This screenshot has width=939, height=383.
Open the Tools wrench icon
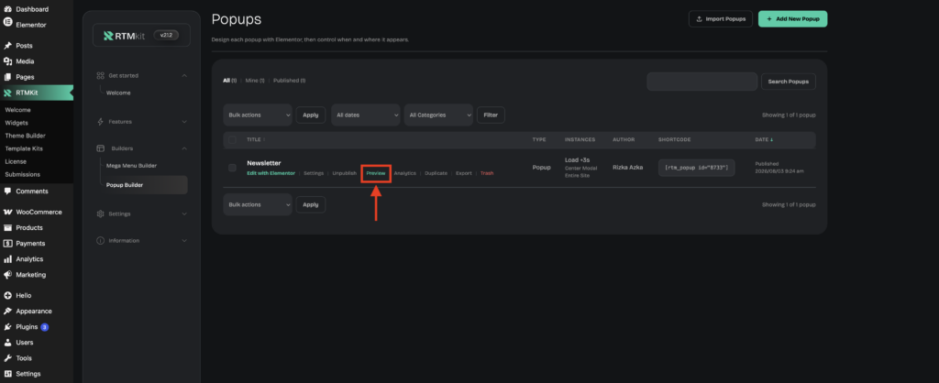(x=7, y=358)
